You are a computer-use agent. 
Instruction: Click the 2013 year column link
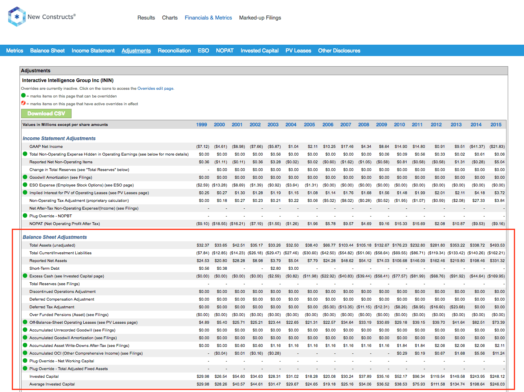pyautogui.click(x=456, y=125)
